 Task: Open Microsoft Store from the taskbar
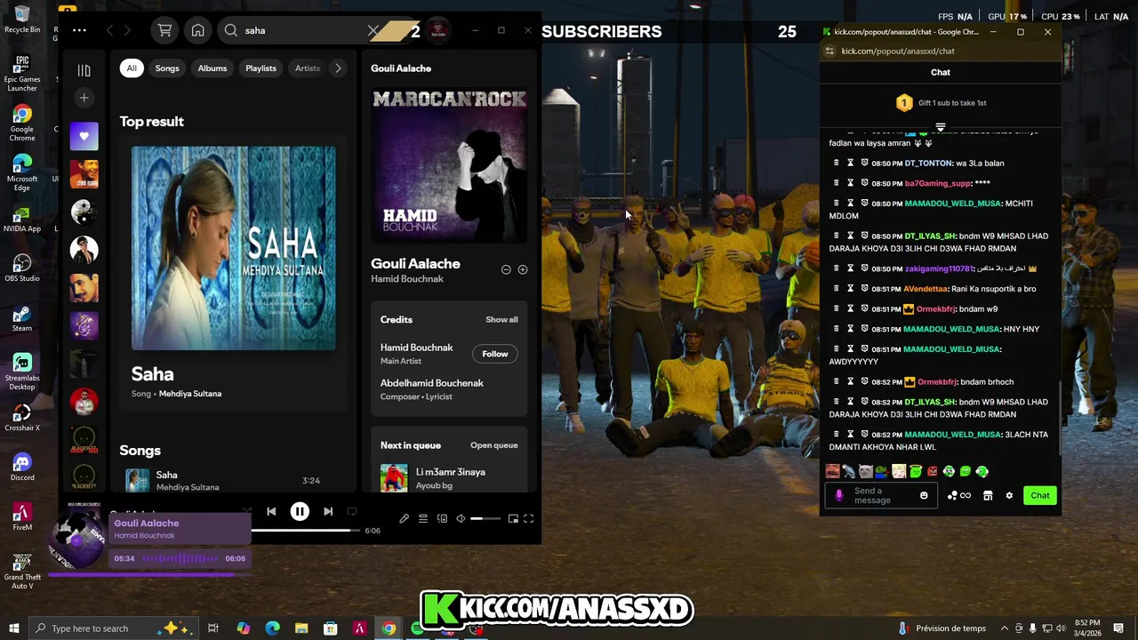(331, 628)
